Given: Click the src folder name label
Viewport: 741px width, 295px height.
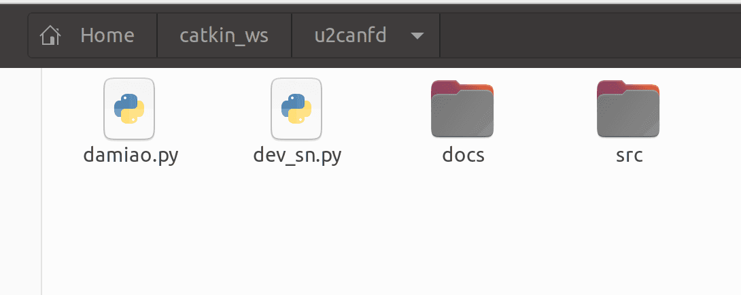Looking at the screenshot, I should click(x=629, y=156).
